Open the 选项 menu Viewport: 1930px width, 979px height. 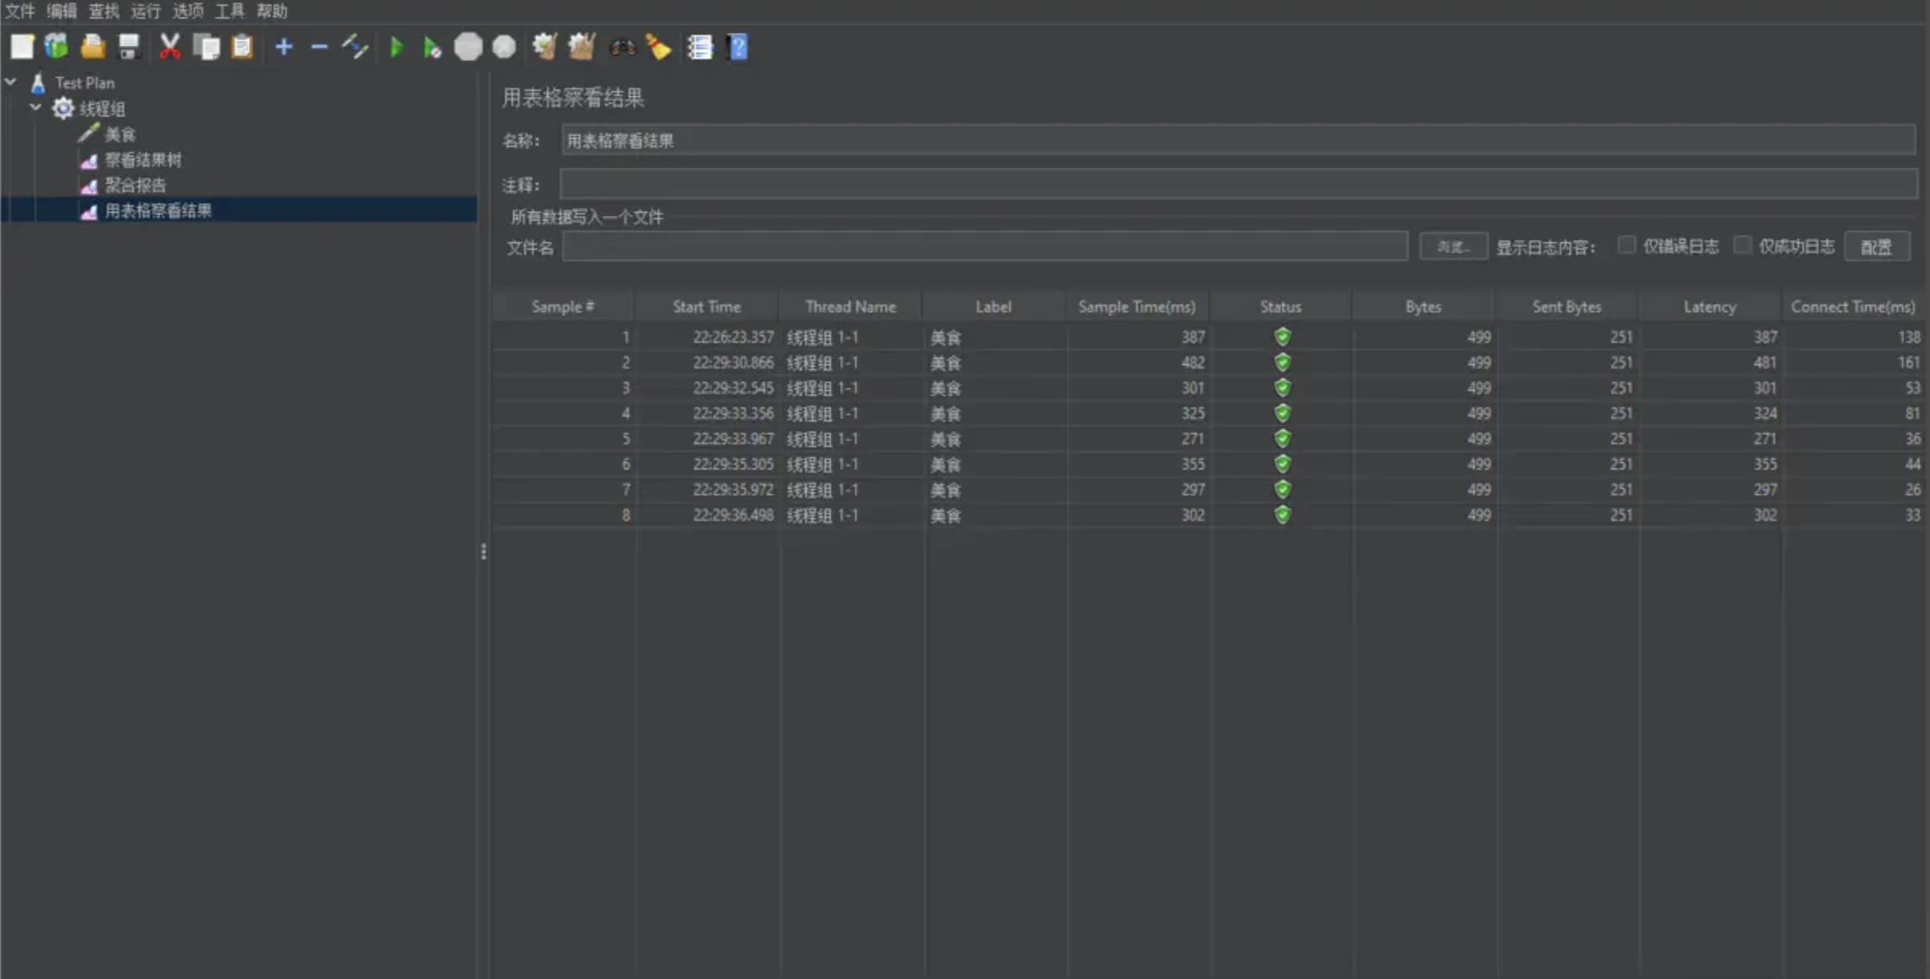(x=187, y=11)
